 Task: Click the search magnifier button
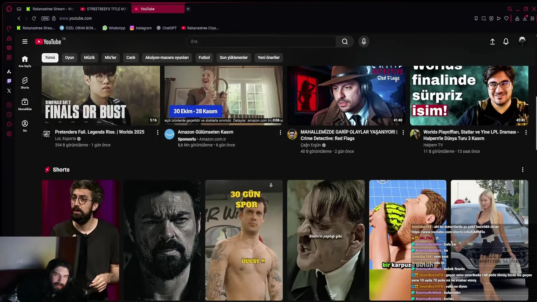click(344, 42)
